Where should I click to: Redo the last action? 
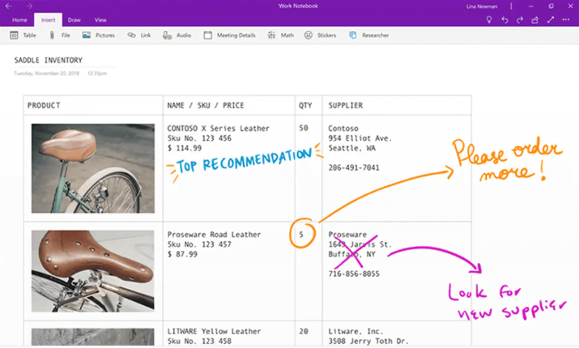[520, 19]
